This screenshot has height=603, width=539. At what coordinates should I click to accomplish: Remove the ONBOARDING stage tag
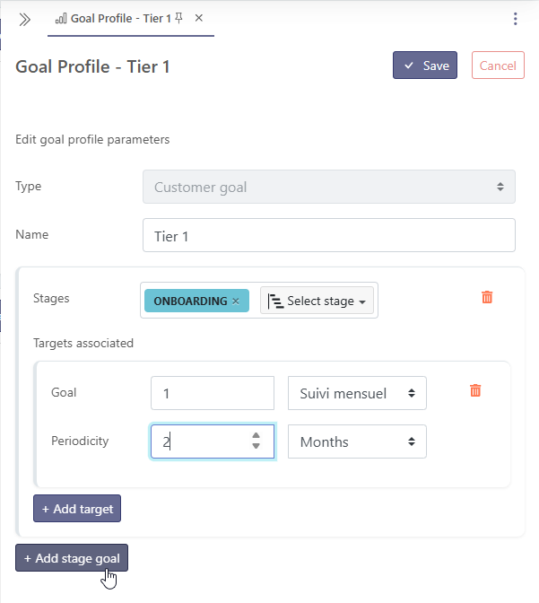pos(236,301)
